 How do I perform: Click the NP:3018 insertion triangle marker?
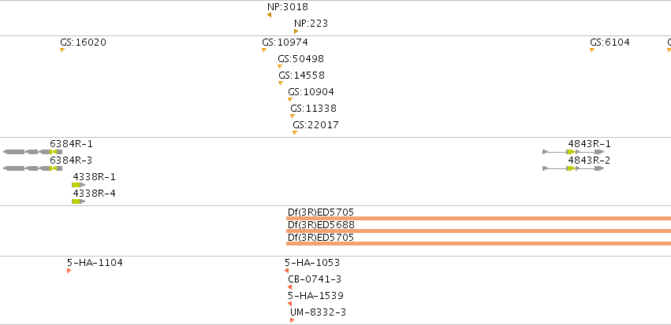269,15
